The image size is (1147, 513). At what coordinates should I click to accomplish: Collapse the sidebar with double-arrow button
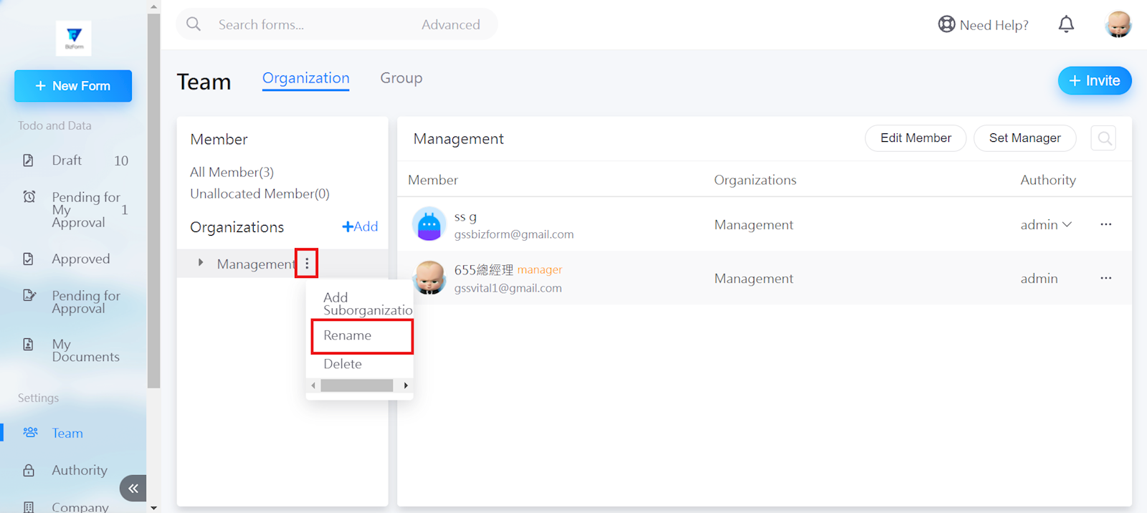coord(133,489)
